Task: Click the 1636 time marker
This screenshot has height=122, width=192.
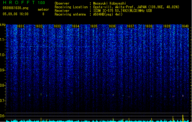Action: point(112,26)
